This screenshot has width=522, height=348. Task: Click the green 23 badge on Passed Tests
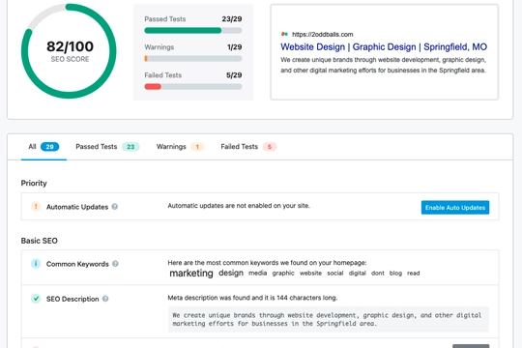130,147
